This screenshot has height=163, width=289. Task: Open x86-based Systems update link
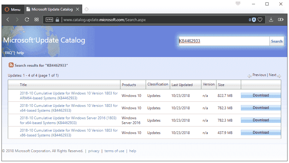point(69,133)
